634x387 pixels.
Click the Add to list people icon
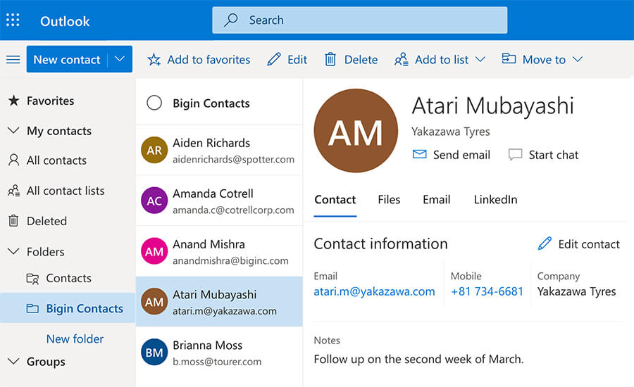402,59
